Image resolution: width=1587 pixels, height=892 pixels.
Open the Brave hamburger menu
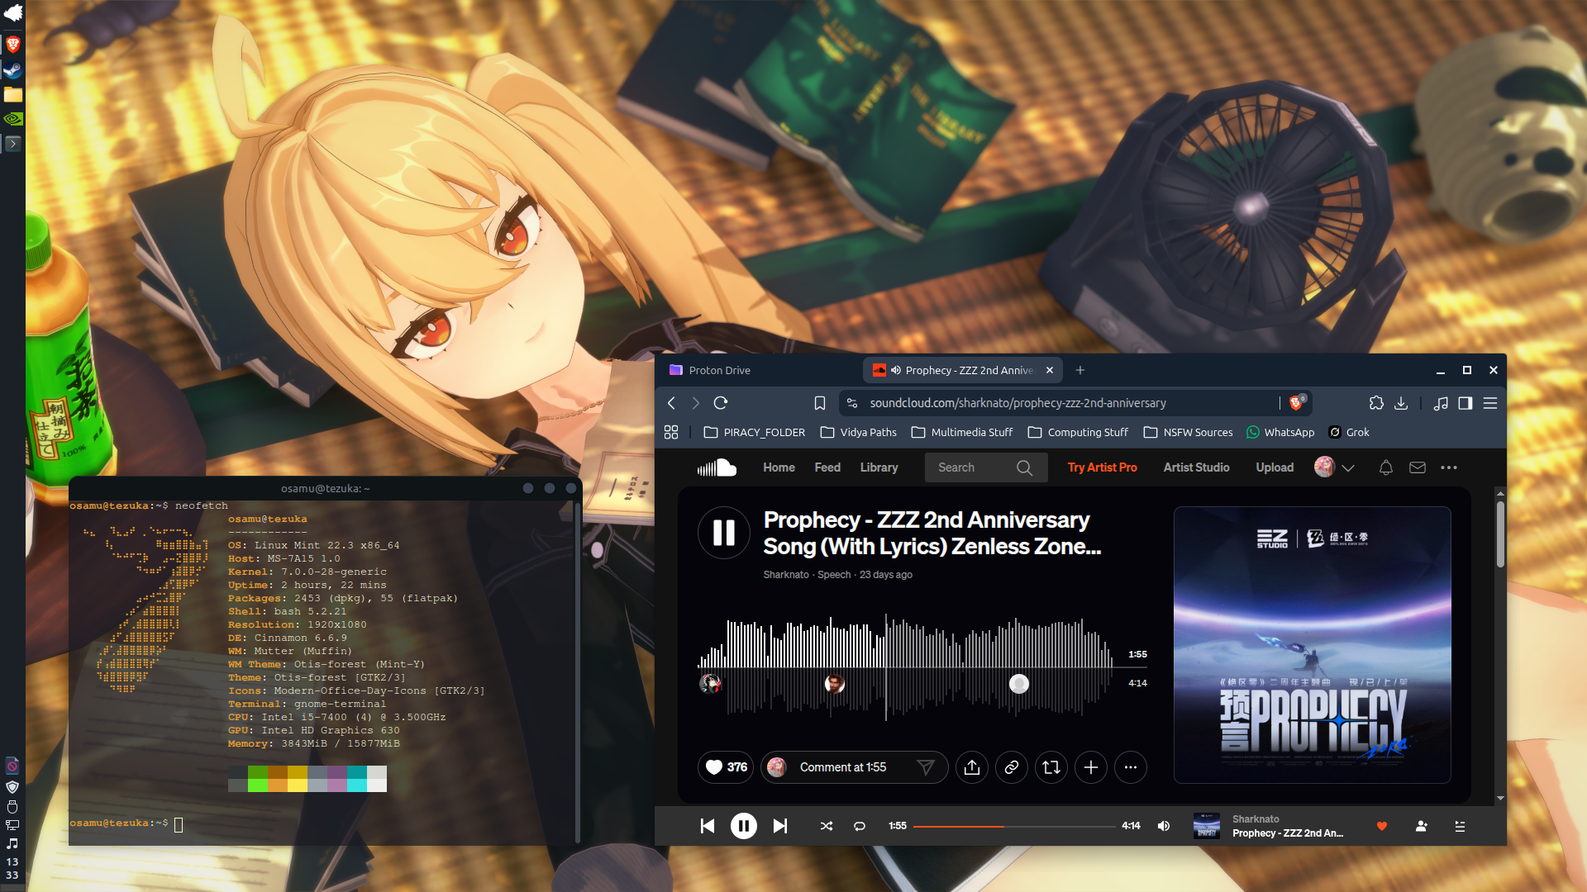tap(1490, 403)
